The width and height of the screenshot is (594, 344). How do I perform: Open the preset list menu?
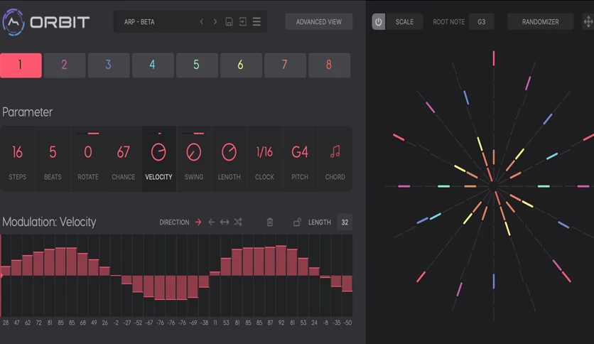[x=256, y=21]
